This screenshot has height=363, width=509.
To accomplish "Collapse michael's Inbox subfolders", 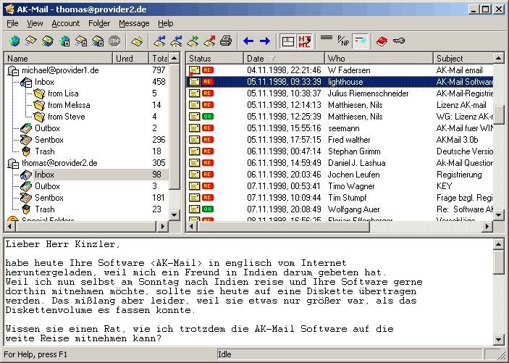I will pos(28,84).
